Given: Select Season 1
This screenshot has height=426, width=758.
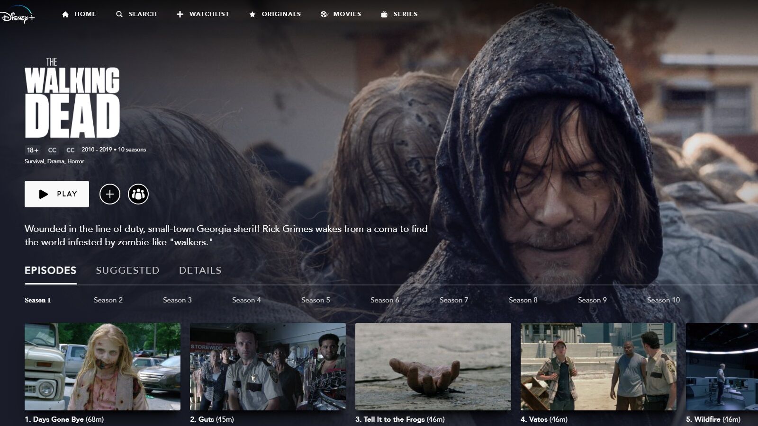Looking at the screenshot, I should [x=38, y=300].
